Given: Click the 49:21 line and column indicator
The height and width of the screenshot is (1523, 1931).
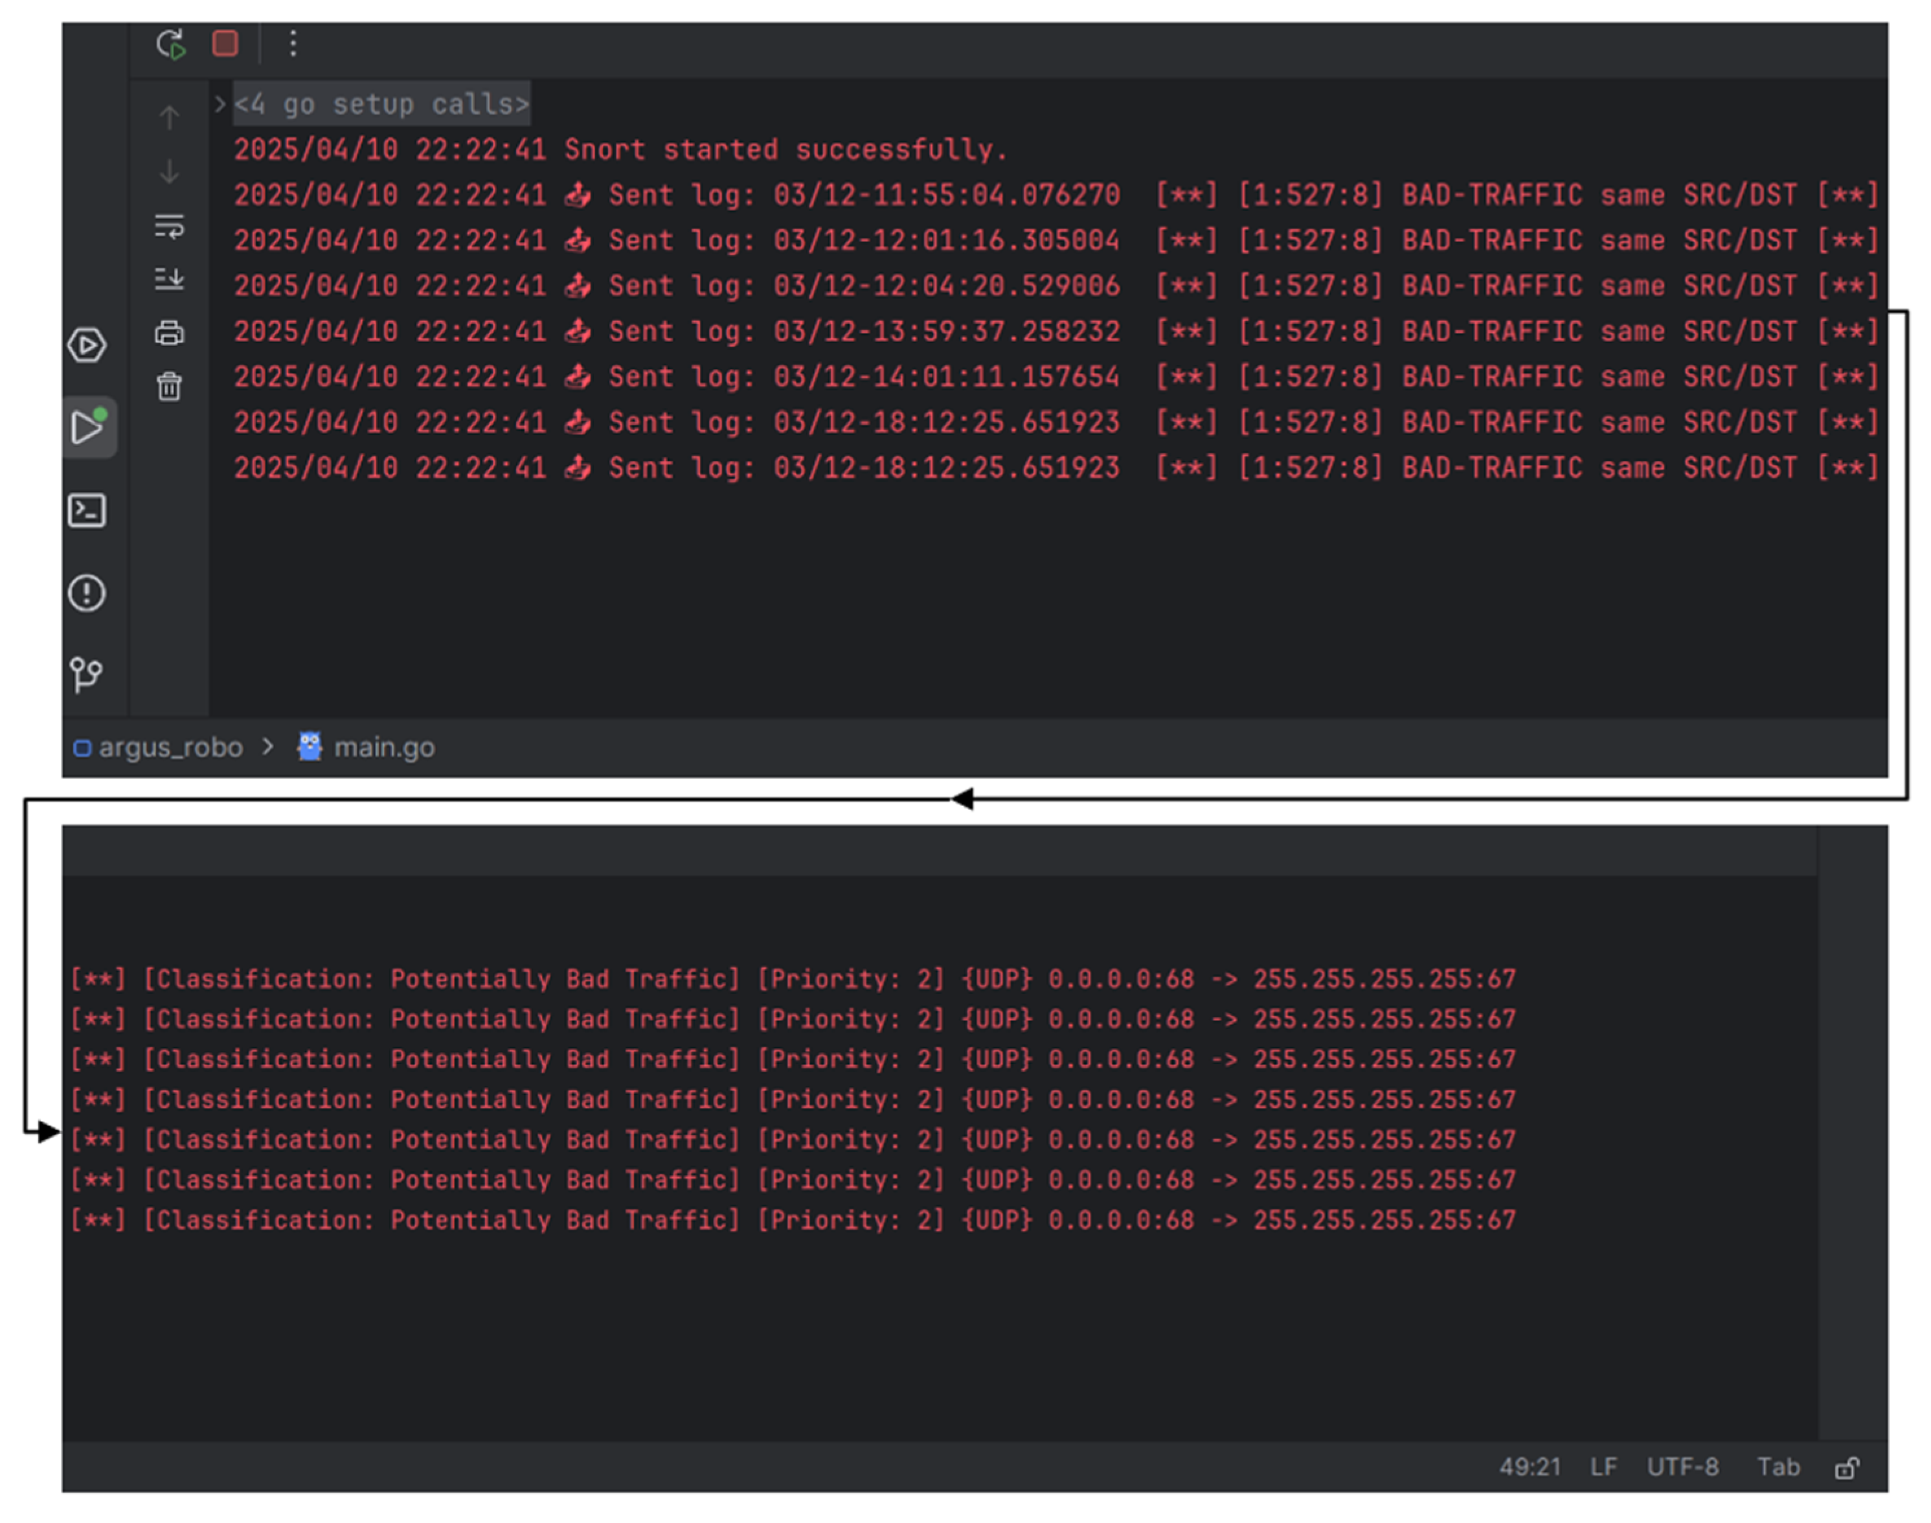Looking at the screenshot, I should pos(1530,1467).
